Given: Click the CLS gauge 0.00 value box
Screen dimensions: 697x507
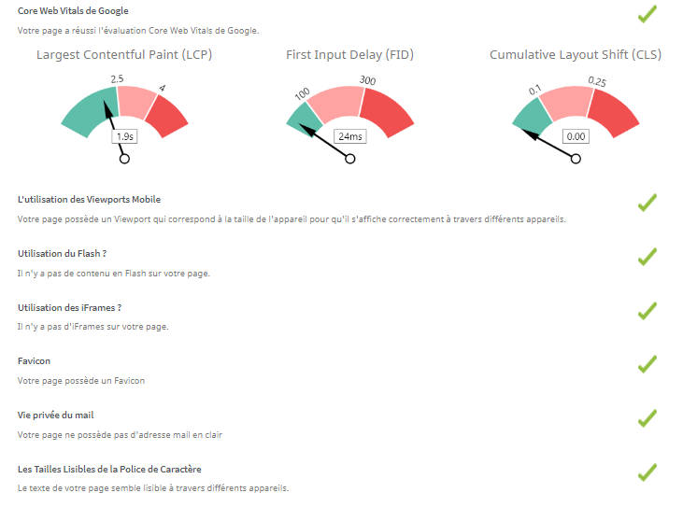Looking at the screenshot, I should [576, 136].
